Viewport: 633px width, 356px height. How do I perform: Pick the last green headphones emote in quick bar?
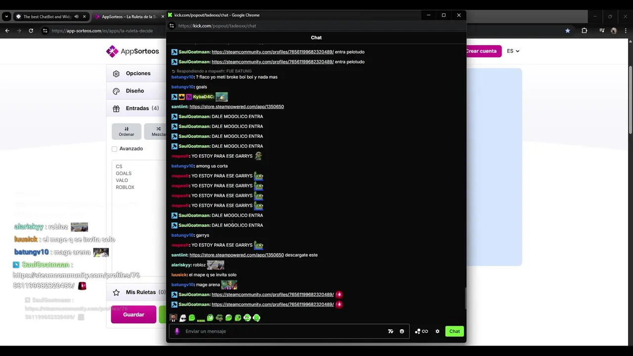(x=256, y=318)
